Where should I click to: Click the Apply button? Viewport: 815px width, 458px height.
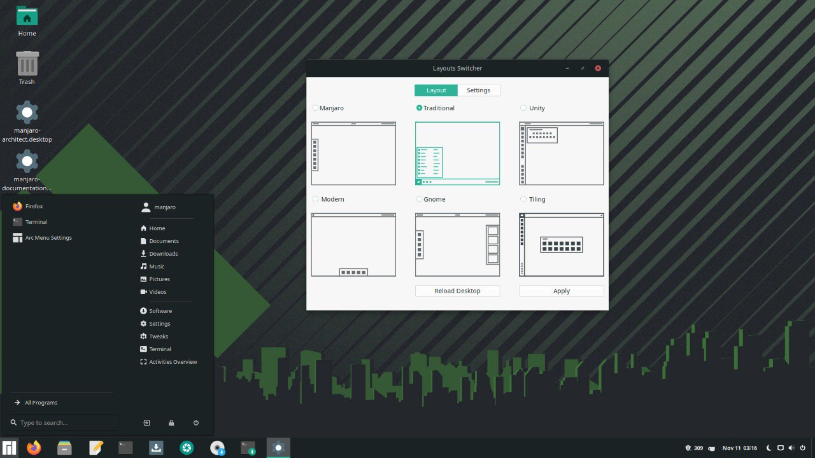click(562, 291)
